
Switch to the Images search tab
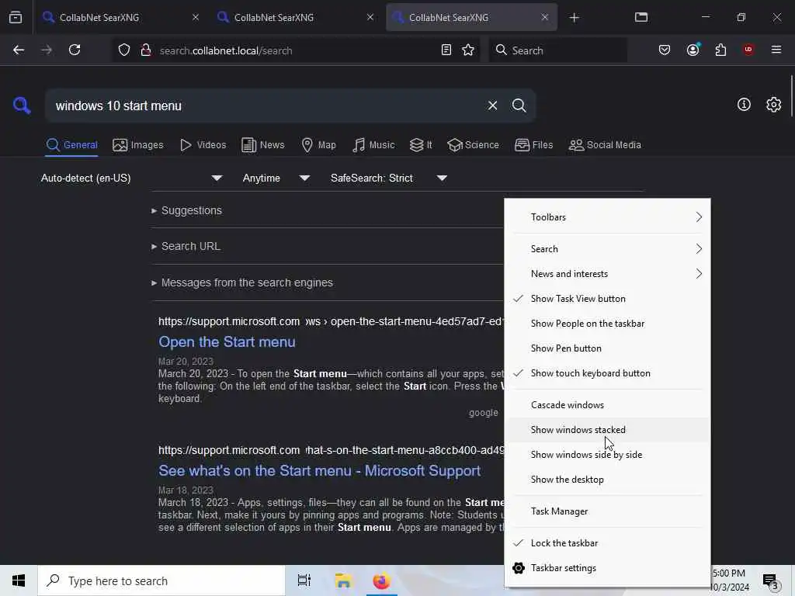click(138, 145)
